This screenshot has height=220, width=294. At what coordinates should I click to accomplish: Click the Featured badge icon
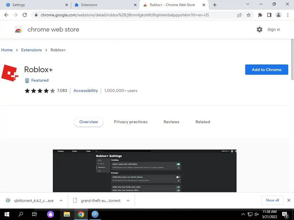coord(27,80)
